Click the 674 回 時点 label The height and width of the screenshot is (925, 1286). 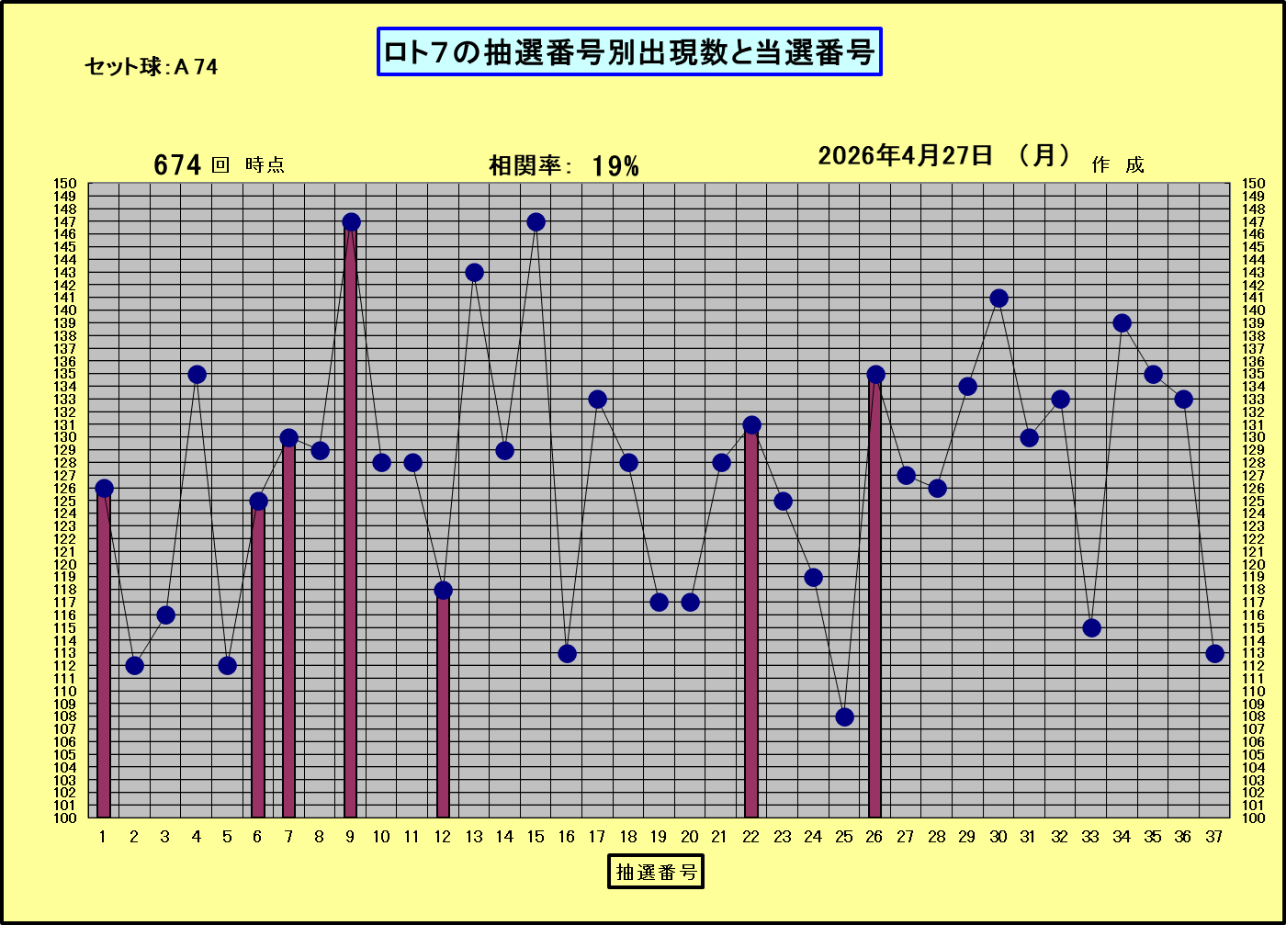(219, 164)
